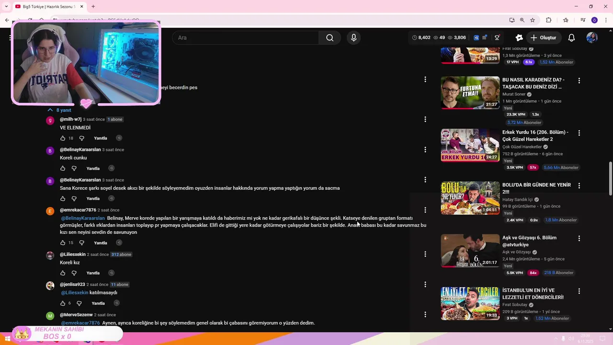The width and height of the screenshot is (613, 345).
Task: Open @jenlisa923 avatar
Action: [x=50, y=286]
